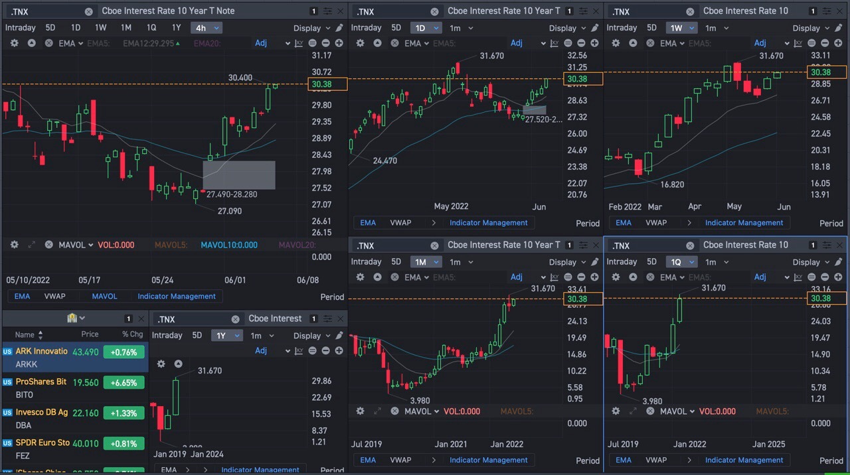Image resolution: width=850 pixels, height=475 pixels.
Task: Open settings sliders icon in 1W panel
Action: pyautogui.click(x=827, y=11)
